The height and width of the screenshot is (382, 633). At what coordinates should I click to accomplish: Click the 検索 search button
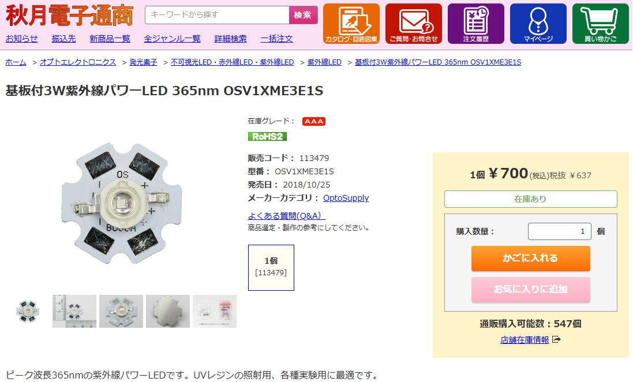[303, 15]
